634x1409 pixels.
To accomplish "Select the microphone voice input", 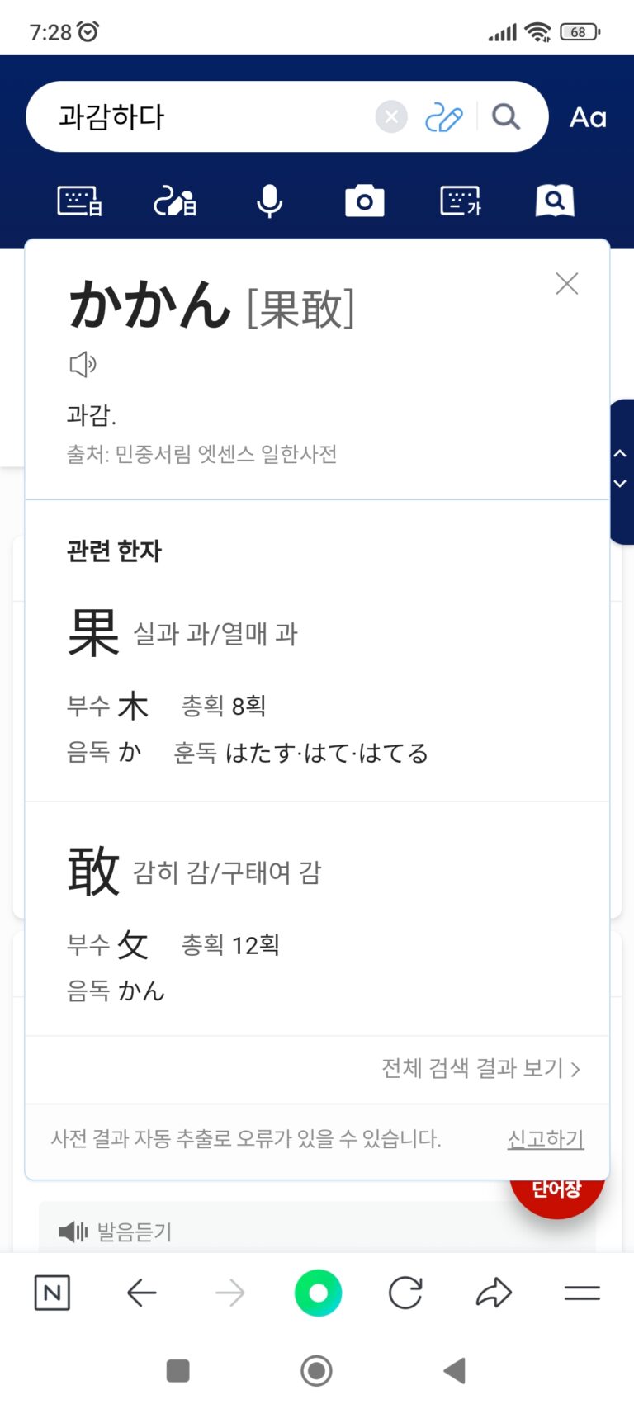I will click(269, 201).
